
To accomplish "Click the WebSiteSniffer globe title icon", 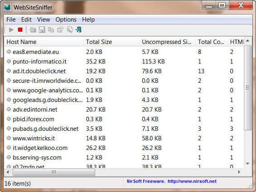I will pyautogui.click(x=8, y=7).
